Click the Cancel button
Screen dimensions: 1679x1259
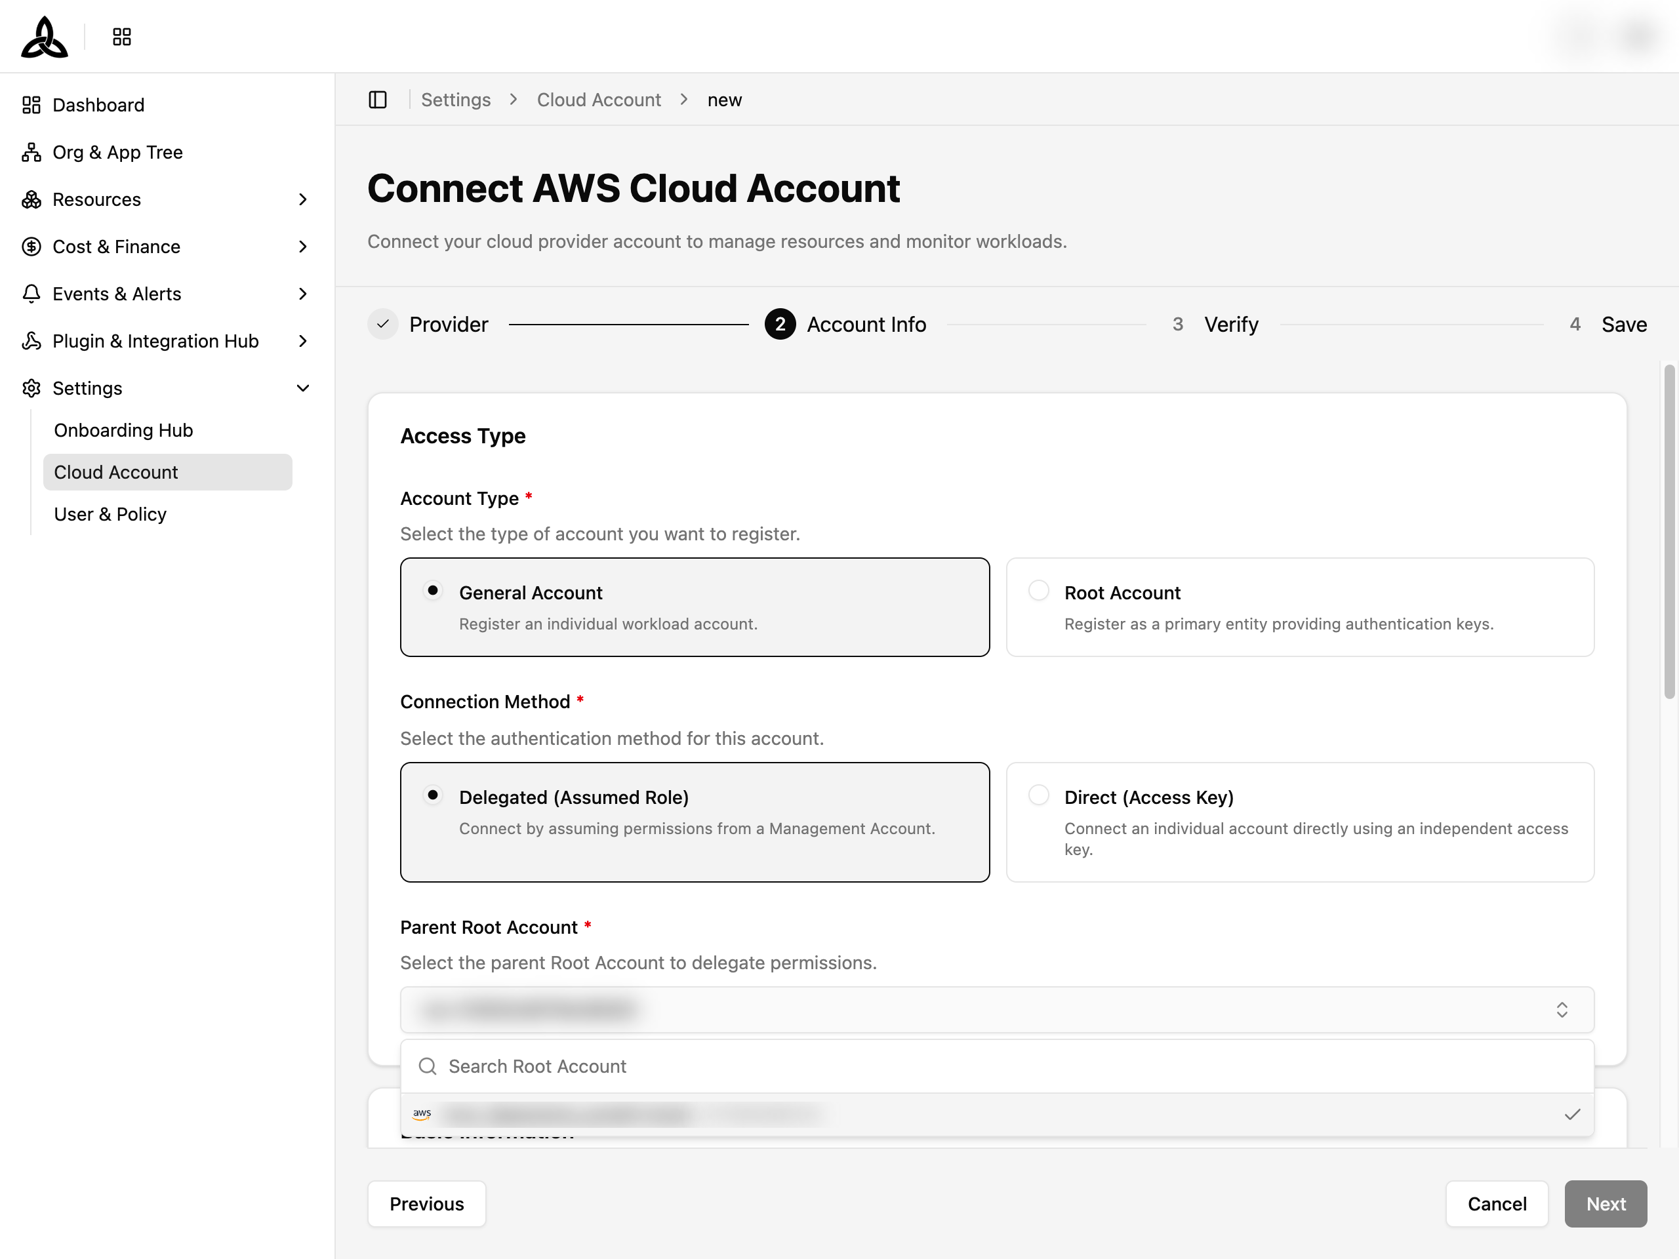pyautogui.click(x=1497, y=1204)
